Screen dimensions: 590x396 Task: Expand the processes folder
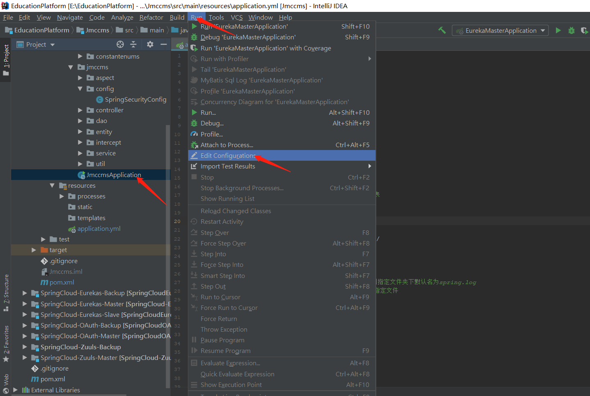click(x=62, y=196)
